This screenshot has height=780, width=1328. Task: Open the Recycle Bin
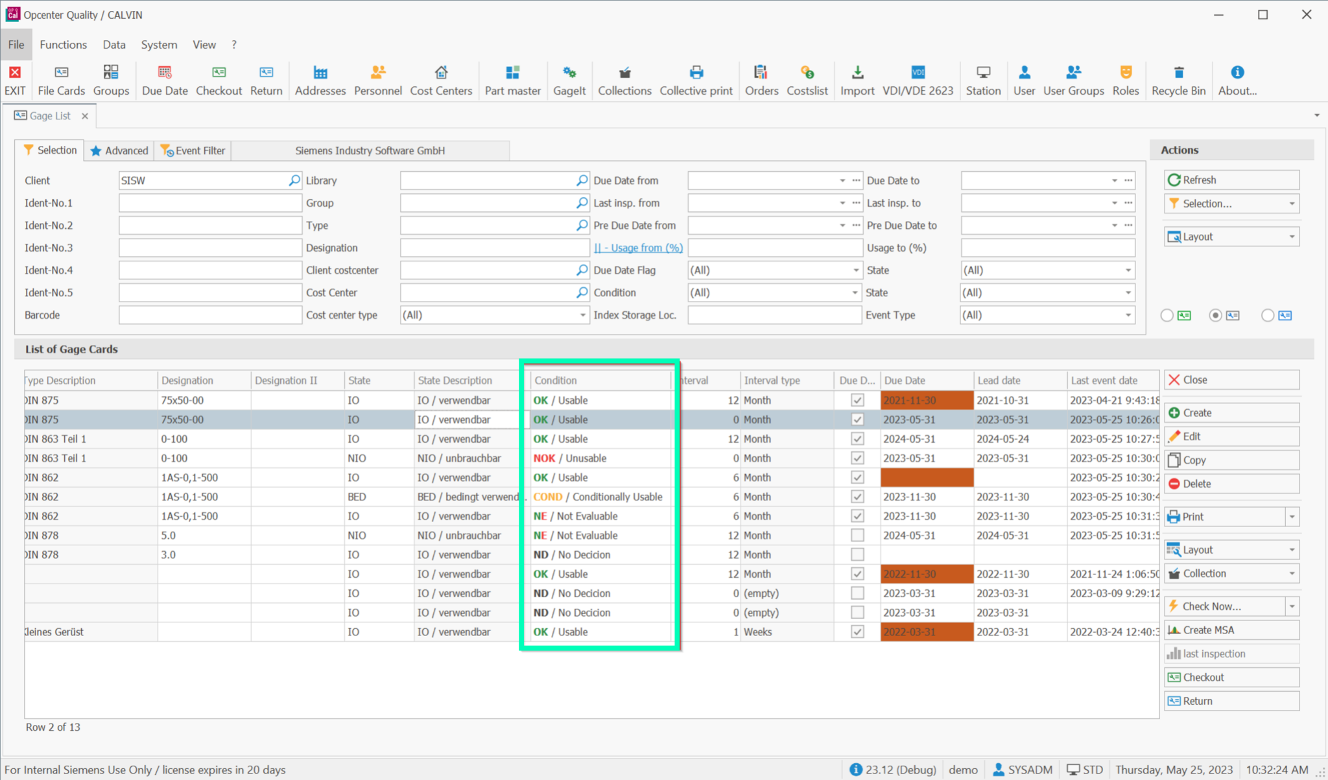coord(1179,79)
